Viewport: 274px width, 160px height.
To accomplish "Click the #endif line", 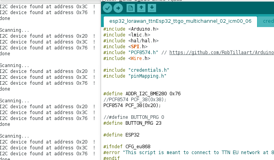I will pyautogui.click(x=112, y=158).
